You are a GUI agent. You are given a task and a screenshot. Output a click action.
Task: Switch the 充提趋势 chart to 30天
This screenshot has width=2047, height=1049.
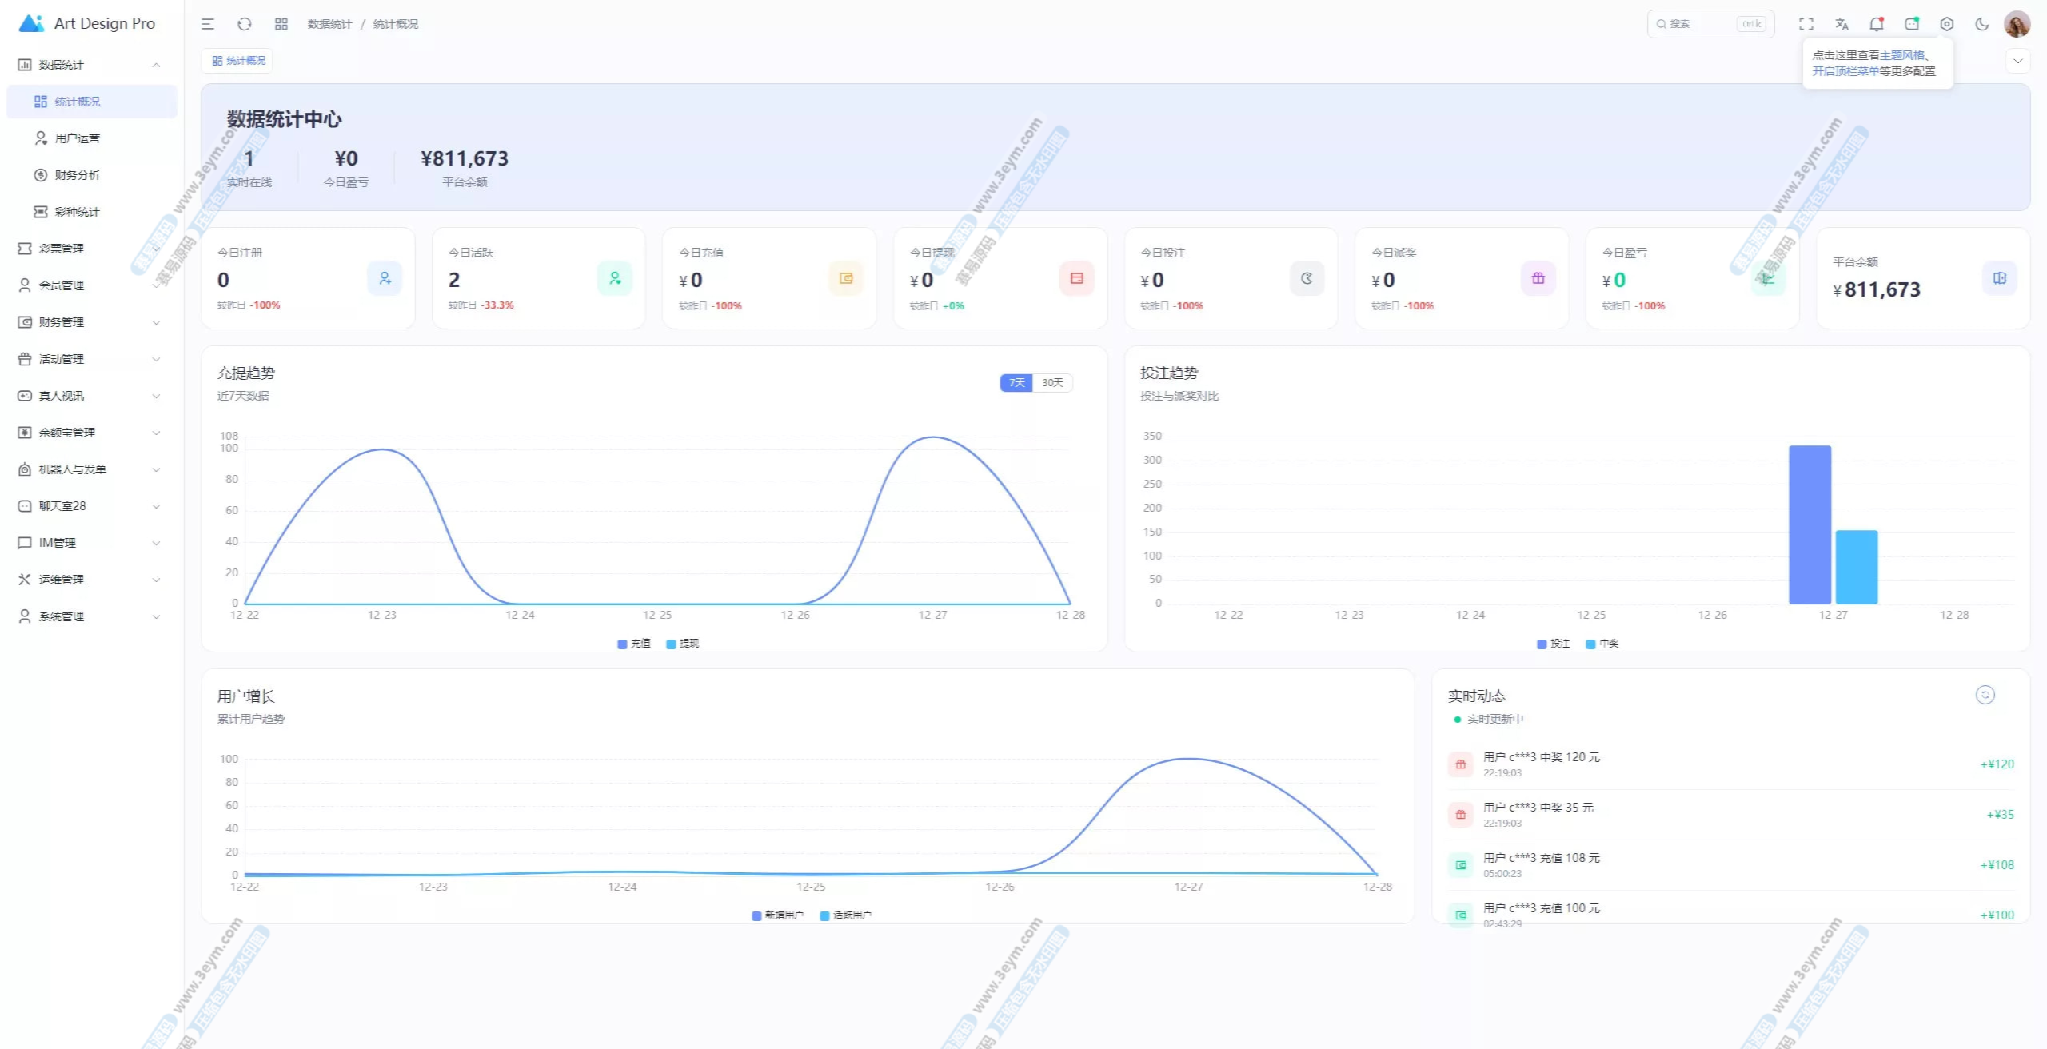point(1052,383)
